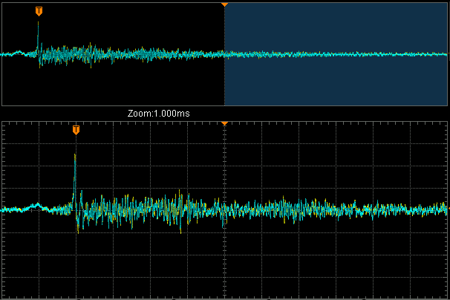Image resolution: width=450 pixels, height=300 pixels.
Task: Click the orange center triangle atop zoomed graticule
Action: [224, 123]
